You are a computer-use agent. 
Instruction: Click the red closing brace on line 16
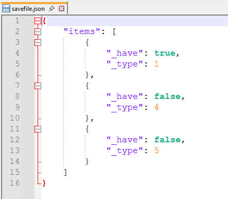[44, 183]
